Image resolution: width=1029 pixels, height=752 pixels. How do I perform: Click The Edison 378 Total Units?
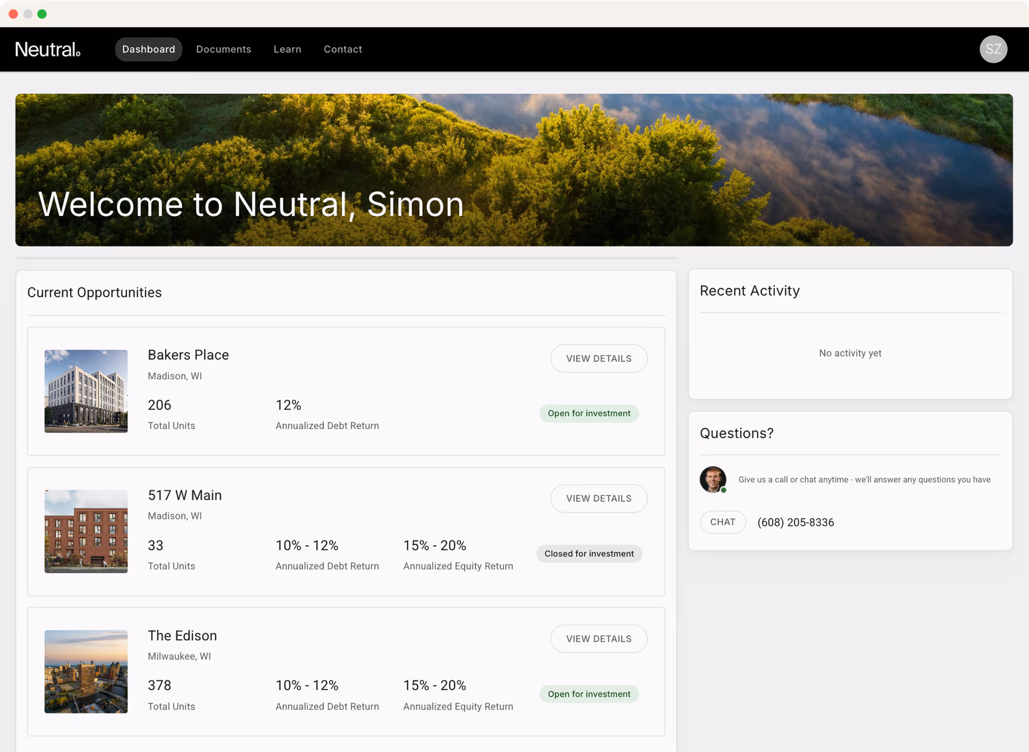[171, 695]
